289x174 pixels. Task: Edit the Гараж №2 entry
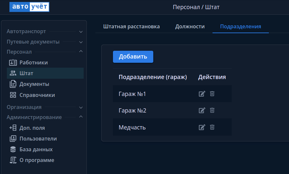(x=202, y=110)
